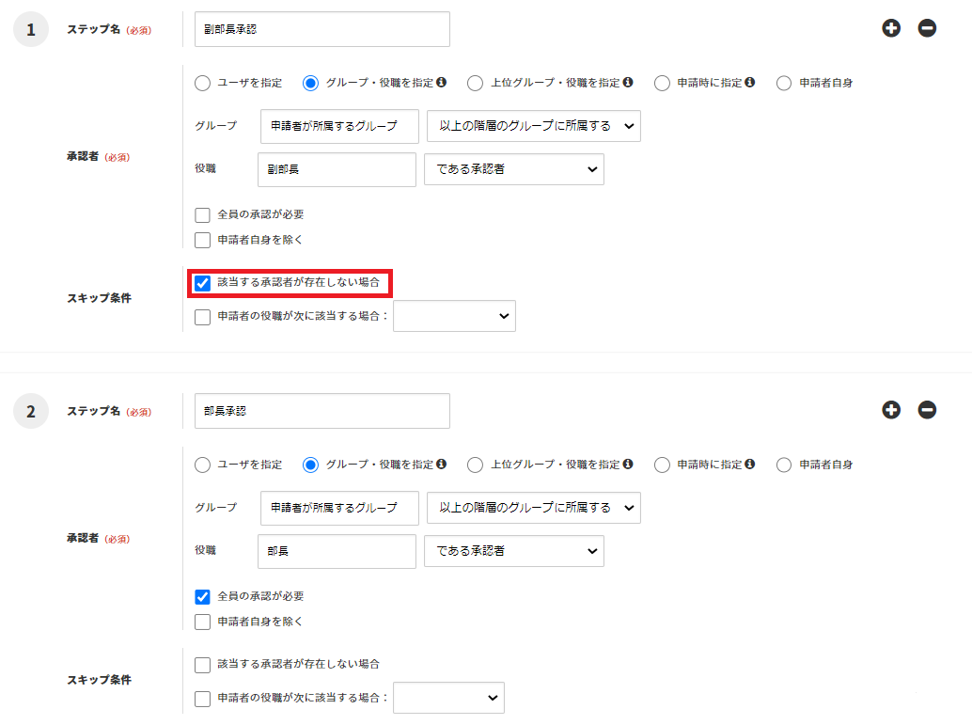The height and width of the screenshot is (725, 972).
Task: Select ユーザを指定 radio button in step 2
Action: [202, 464]
